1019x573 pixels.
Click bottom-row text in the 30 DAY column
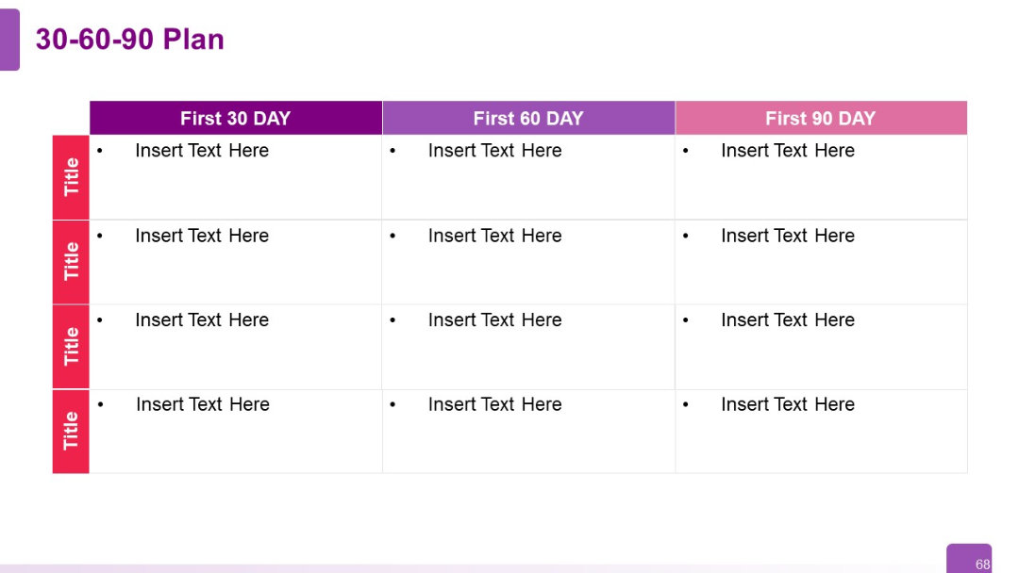point(202,404)
